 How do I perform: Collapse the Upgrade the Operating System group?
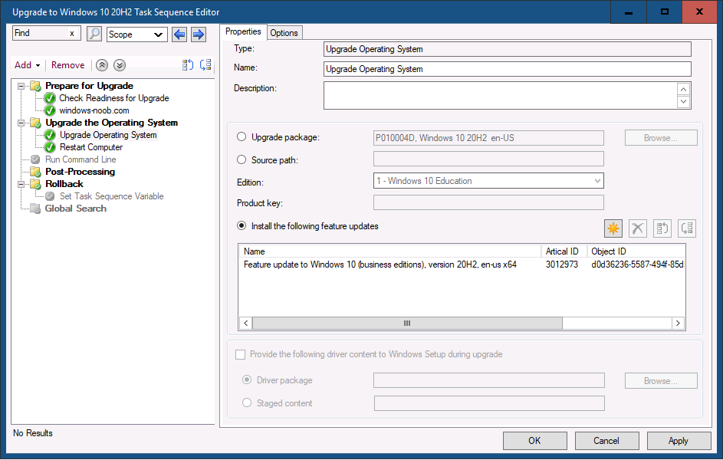21,123
